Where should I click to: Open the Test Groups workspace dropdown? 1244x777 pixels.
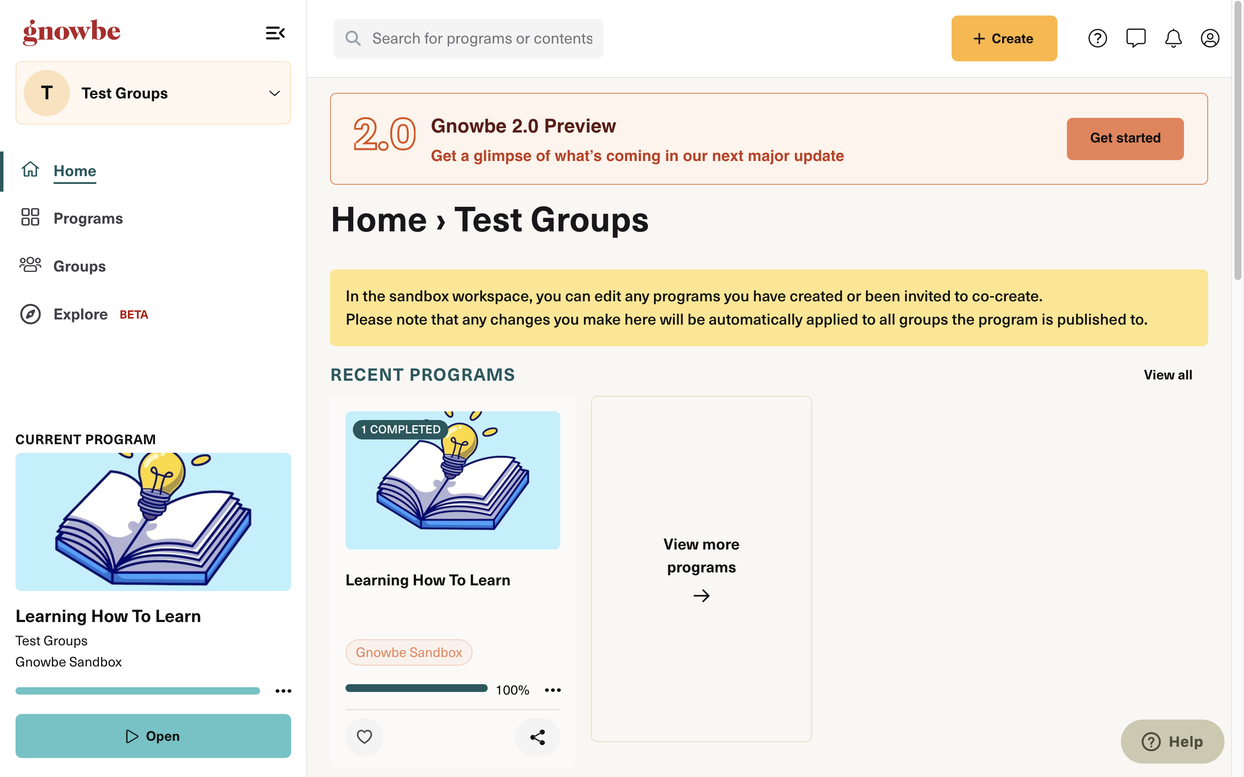[153, 93]
